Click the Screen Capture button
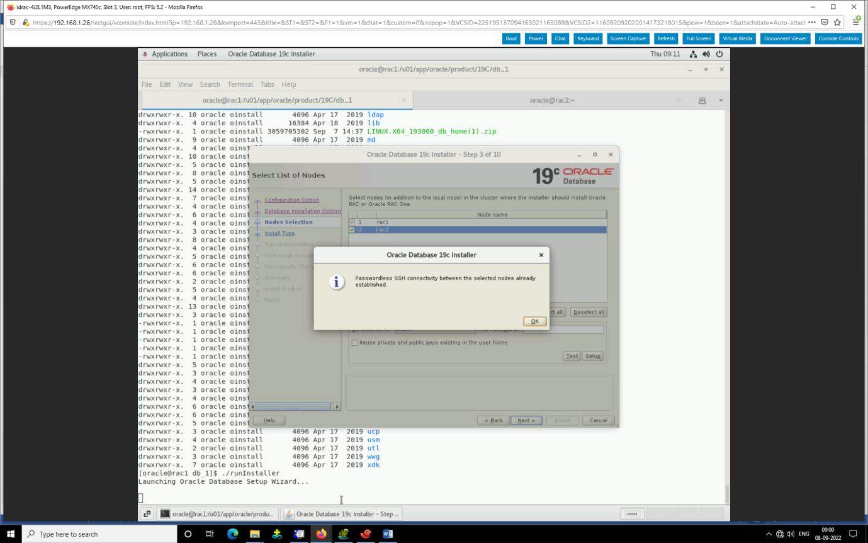 [628, 38]
